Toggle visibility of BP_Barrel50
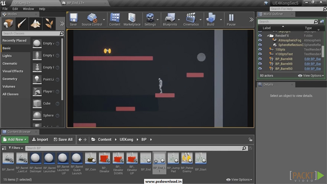327x184 pixels. (260, 68)
